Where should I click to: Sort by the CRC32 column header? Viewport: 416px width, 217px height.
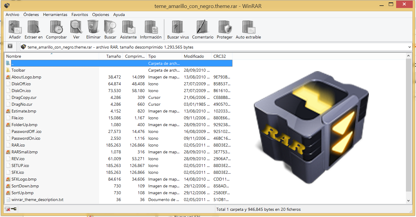222,56
